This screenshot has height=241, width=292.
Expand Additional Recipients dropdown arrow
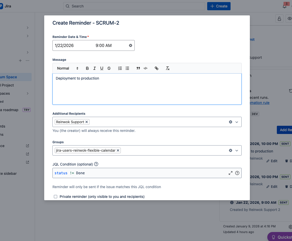(237, 122)
